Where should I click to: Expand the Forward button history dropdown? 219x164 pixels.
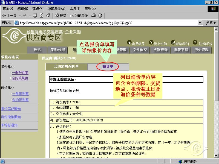[30, 16]
